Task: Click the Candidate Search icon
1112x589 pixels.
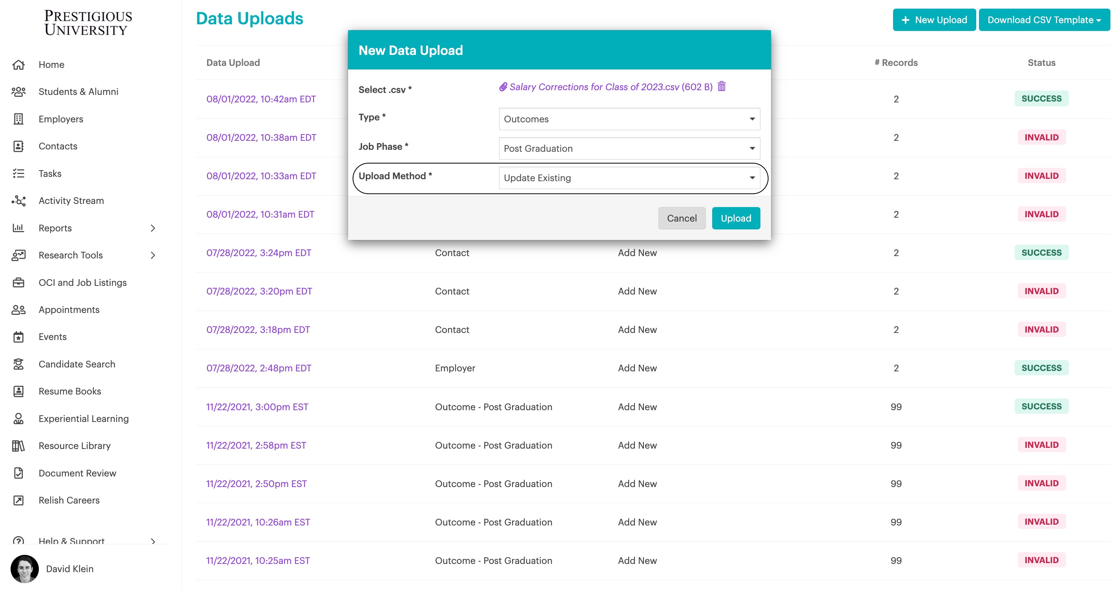Action: tap(18, 364)
